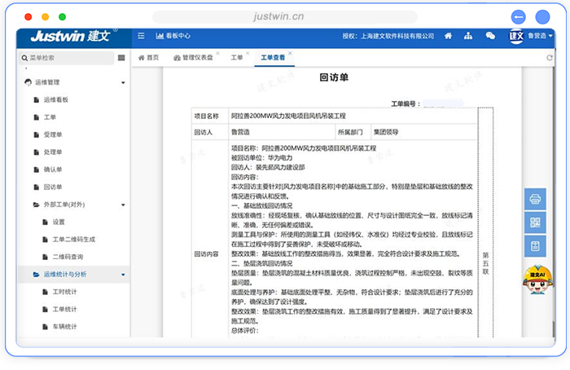Click the 看板中心 link in header
Image resolution: width=570 pixels, height=370 pixels.
(173, 36)
